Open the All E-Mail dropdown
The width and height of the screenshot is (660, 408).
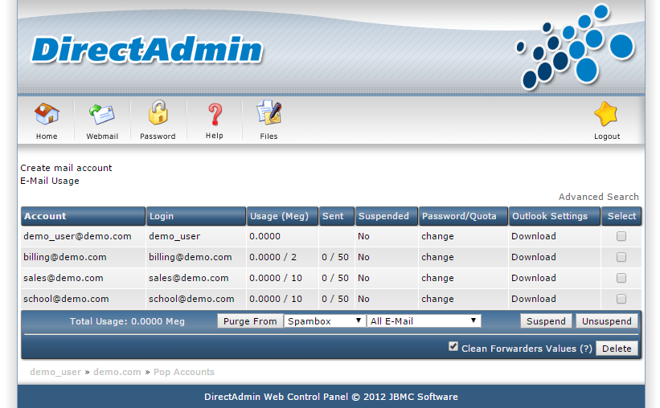click(x=424, y=321)
